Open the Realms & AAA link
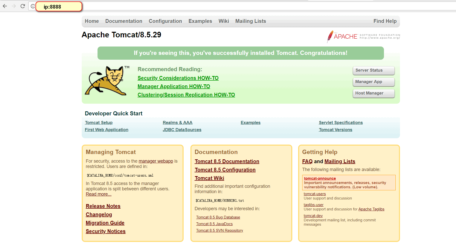Image resolution: width=456 pixels, height=246 pixels. click(x=177, y=123)
